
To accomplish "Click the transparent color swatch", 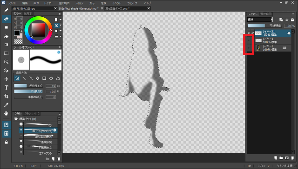I will (19, 41).
